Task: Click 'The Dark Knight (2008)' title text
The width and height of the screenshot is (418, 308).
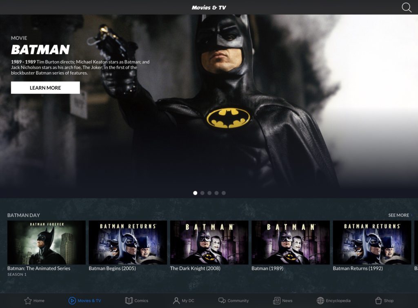Action: click(x=195, y=268)
